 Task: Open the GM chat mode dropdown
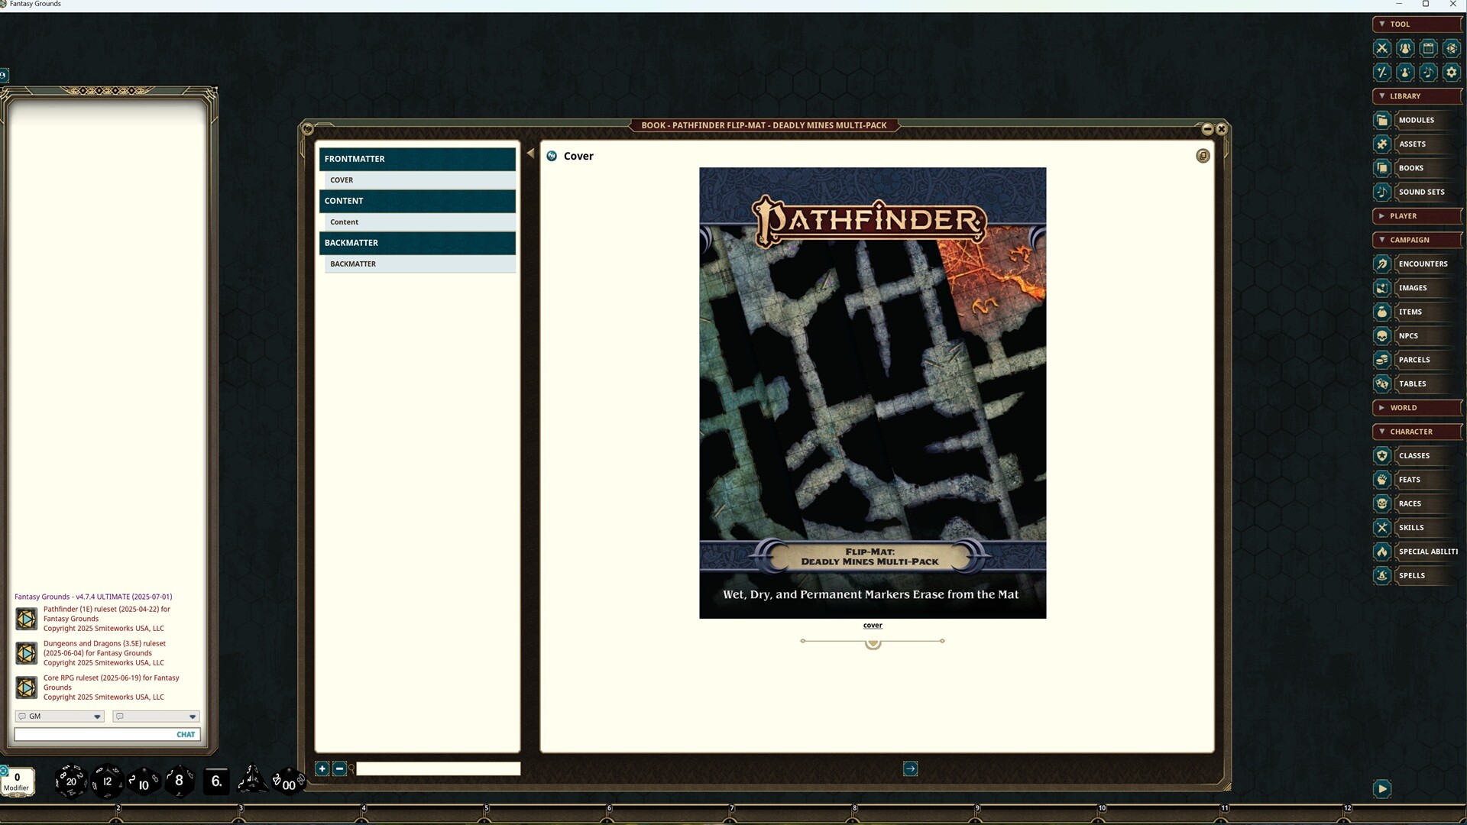(x=96, y=717)
